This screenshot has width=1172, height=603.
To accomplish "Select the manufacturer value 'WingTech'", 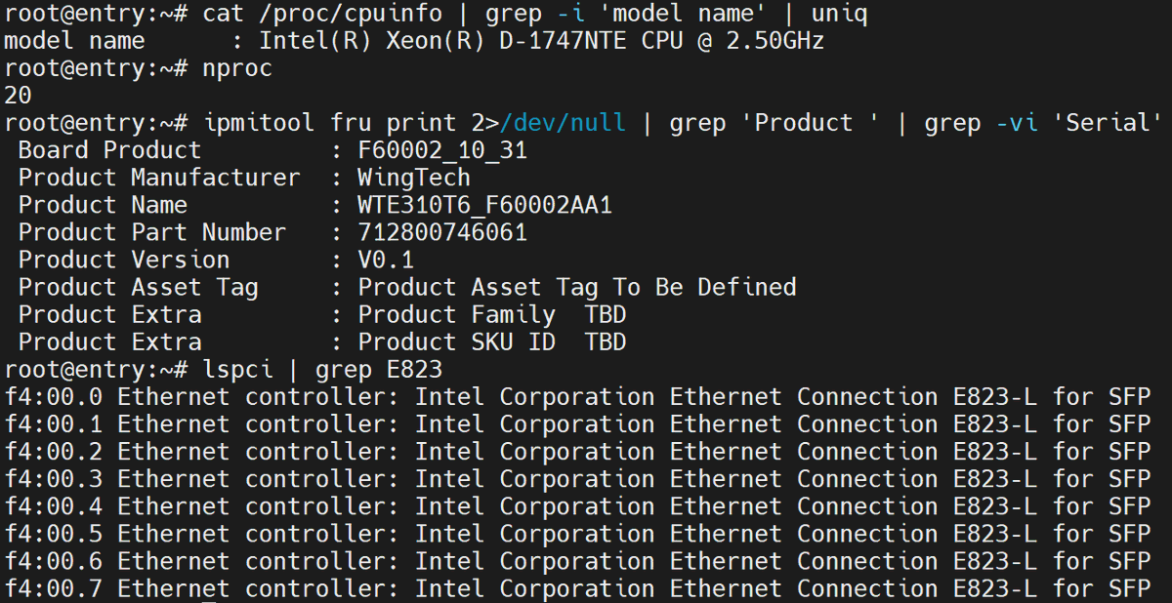I will [x=414, y=178].
